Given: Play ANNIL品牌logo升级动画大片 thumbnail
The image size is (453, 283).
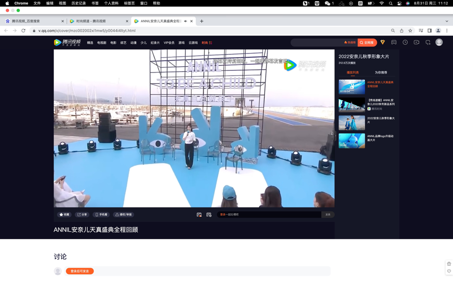Looking at the screenshot, I should [x=352, y=141].
